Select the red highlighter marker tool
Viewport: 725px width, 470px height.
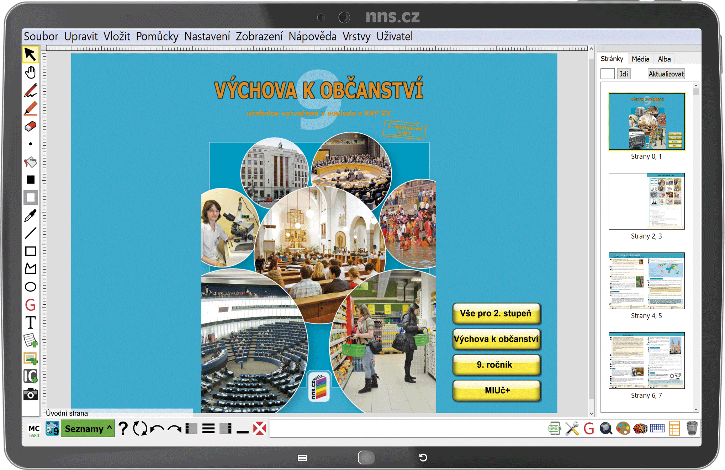click(x=31, y=108)
